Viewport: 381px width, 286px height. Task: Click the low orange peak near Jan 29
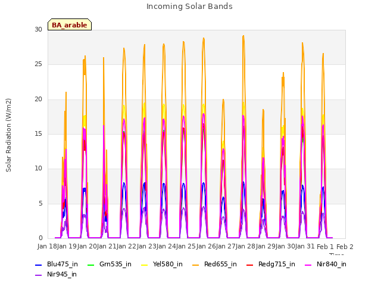[263, 110]
